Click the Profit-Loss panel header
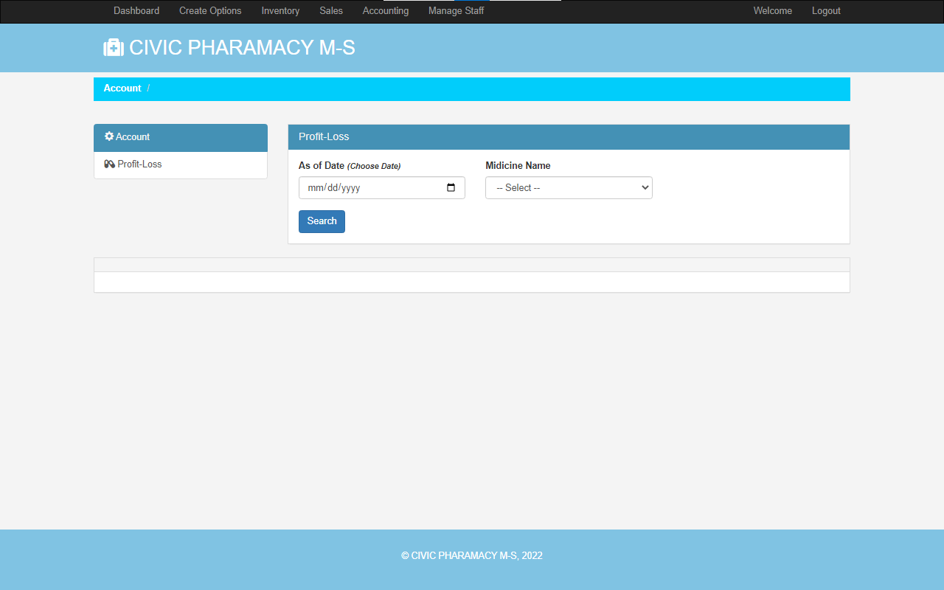The width and height of the screenshot is (944, 590). pos(324,136)
